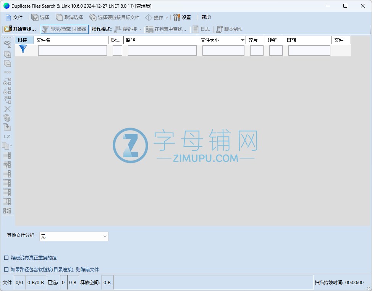Click the document icon beside 日志

[x=196, y=29]
